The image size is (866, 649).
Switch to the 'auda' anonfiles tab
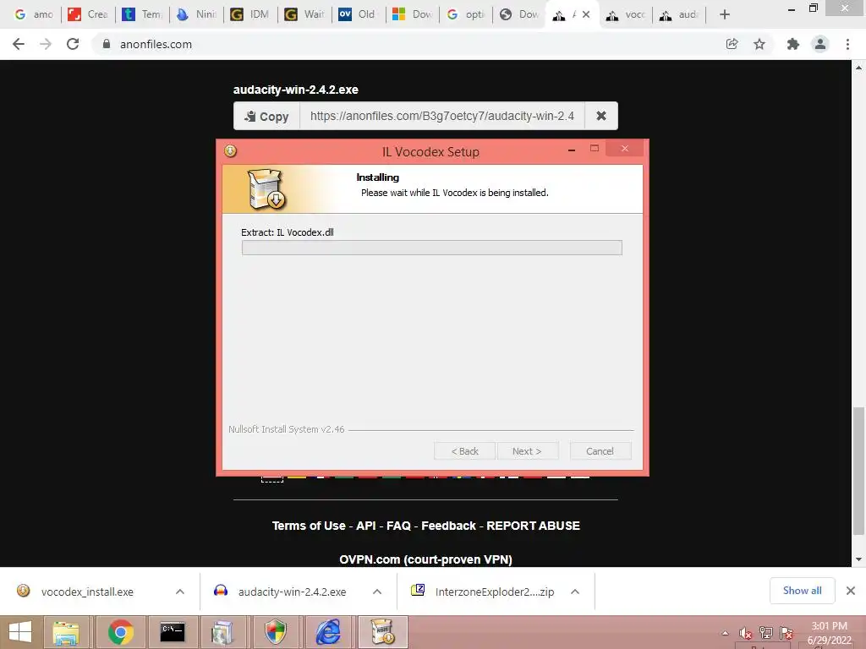[680, 14]
